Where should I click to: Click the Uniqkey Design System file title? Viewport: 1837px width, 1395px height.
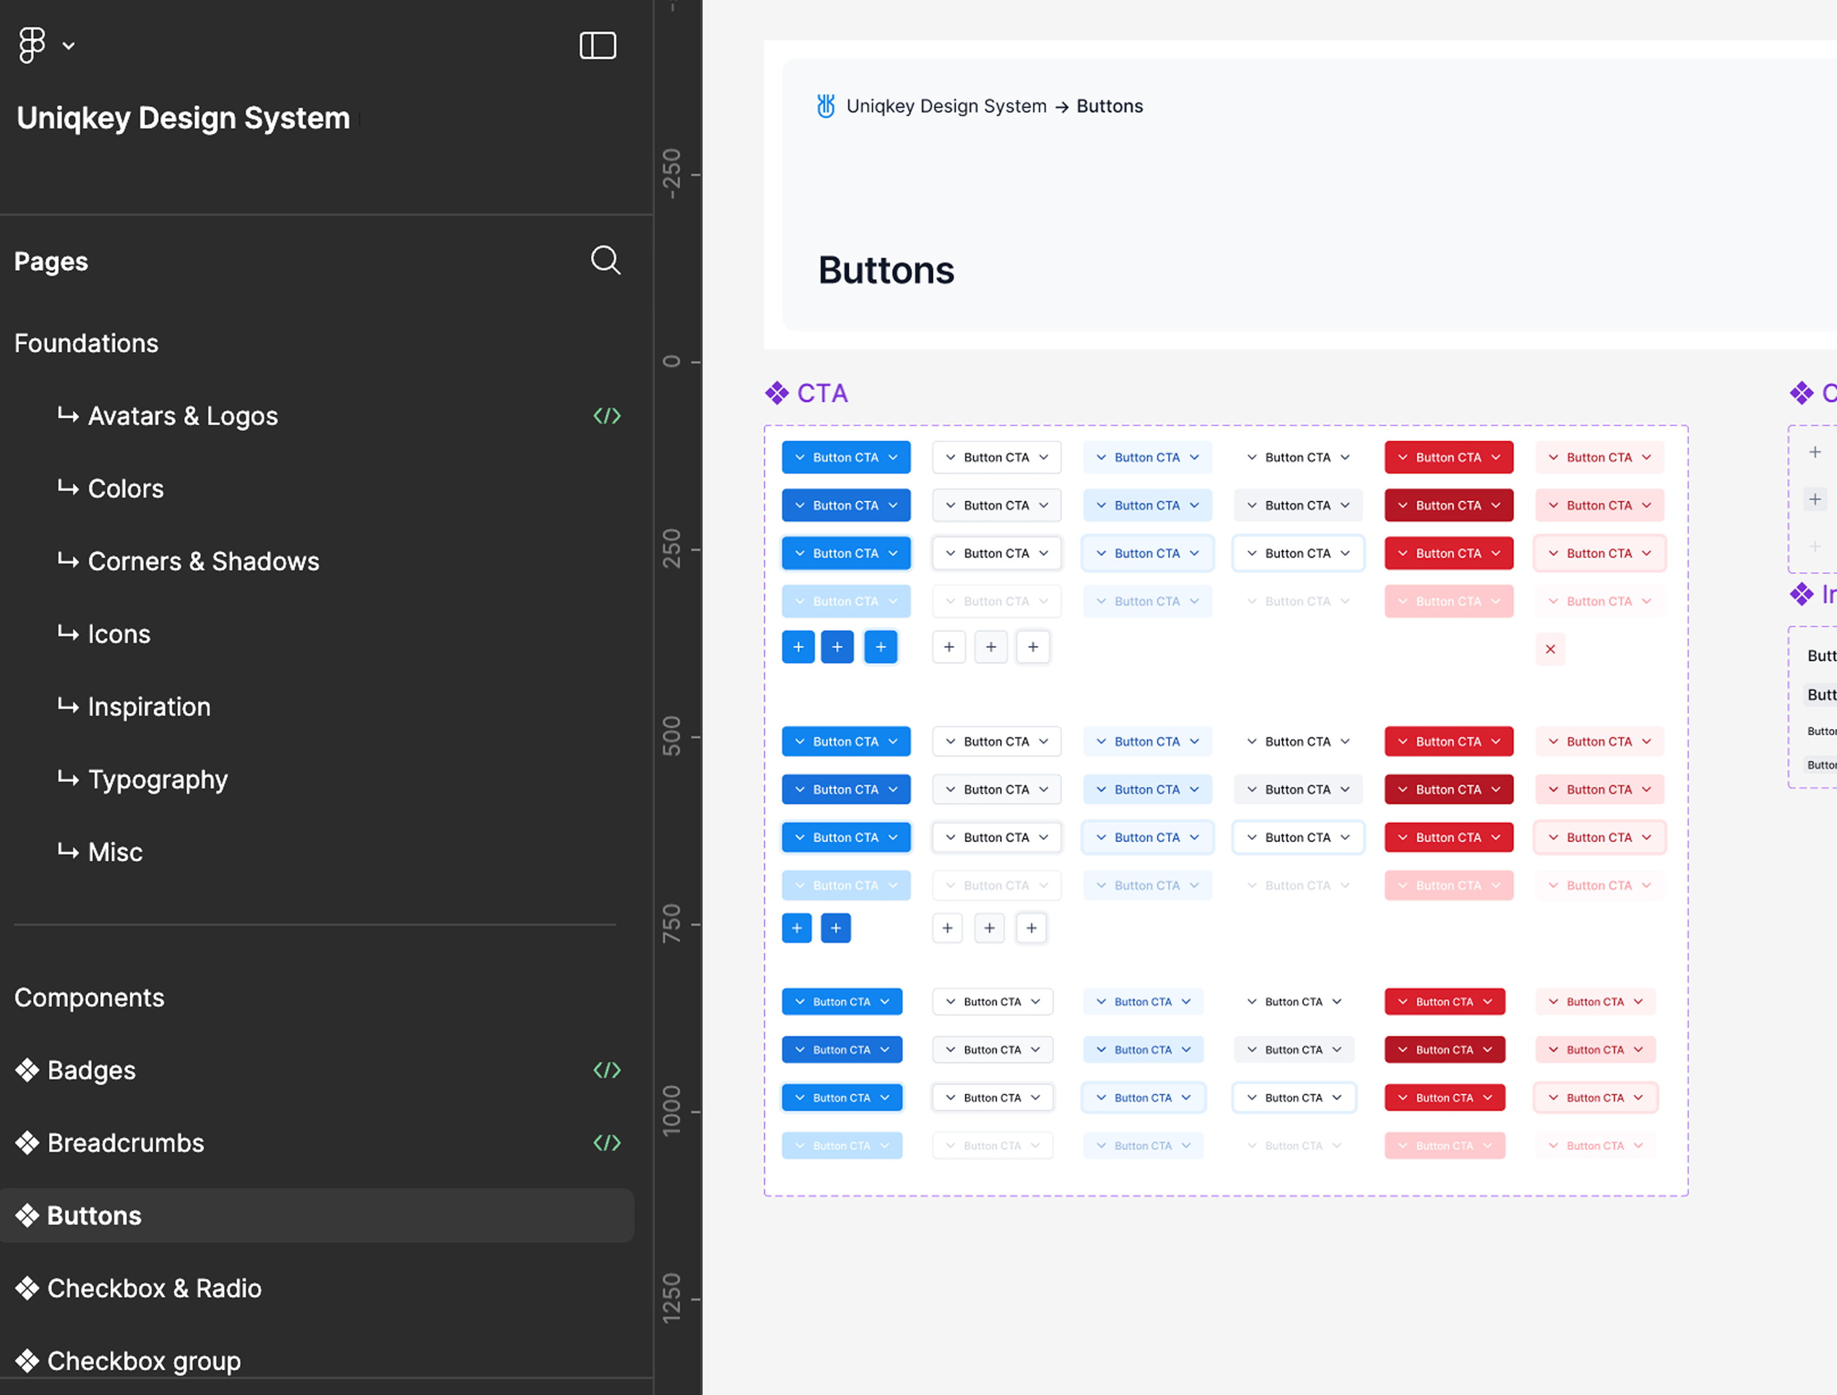184,118
